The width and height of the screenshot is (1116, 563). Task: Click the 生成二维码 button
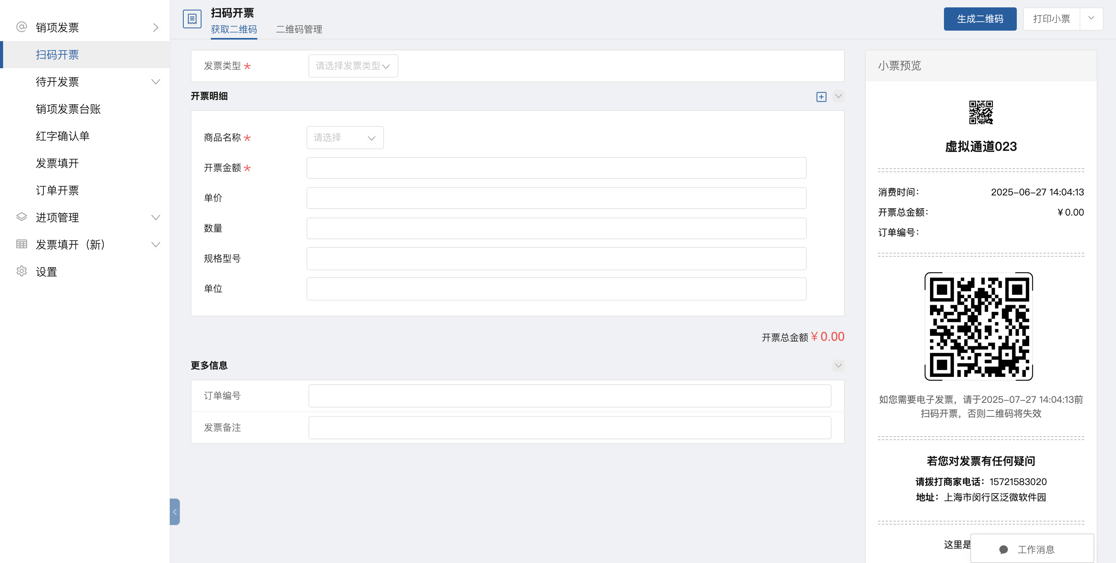(980, 19)
